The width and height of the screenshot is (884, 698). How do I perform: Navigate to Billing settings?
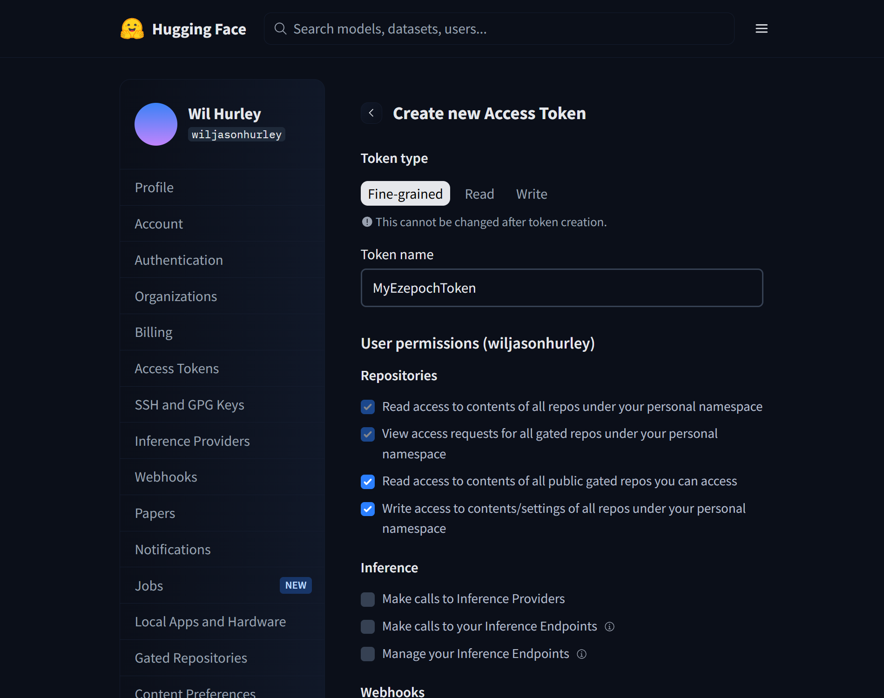pos(153,332)
